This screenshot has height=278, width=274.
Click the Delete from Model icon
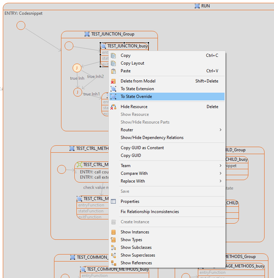(113, 81)
